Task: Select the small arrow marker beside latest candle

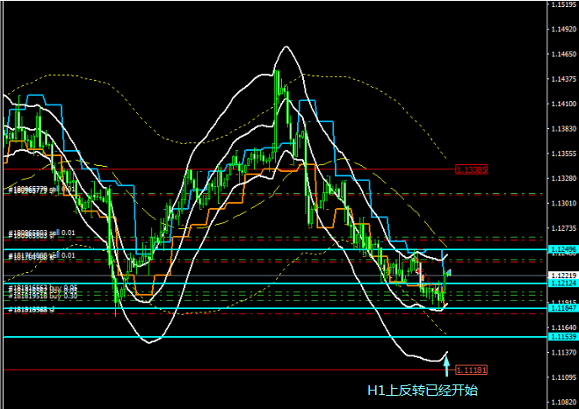Action: [x=450, y=273]
